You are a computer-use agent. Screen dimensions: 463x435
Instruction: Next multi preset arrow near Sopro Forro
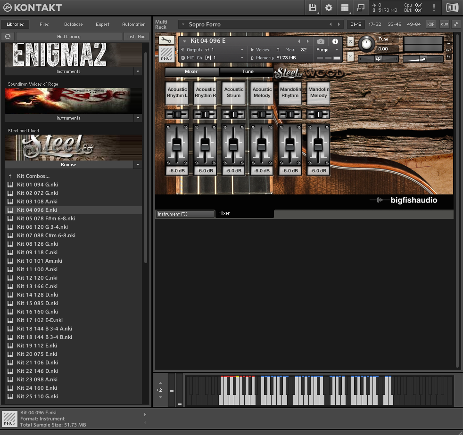click(339, 24)
